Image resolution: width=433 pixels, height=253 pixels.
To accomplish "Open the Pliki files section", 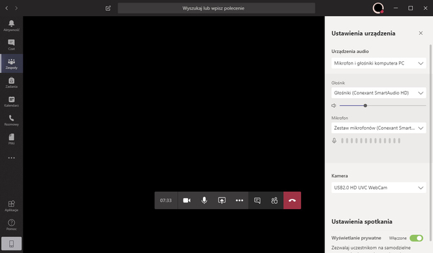I will [x=12, y=139].
